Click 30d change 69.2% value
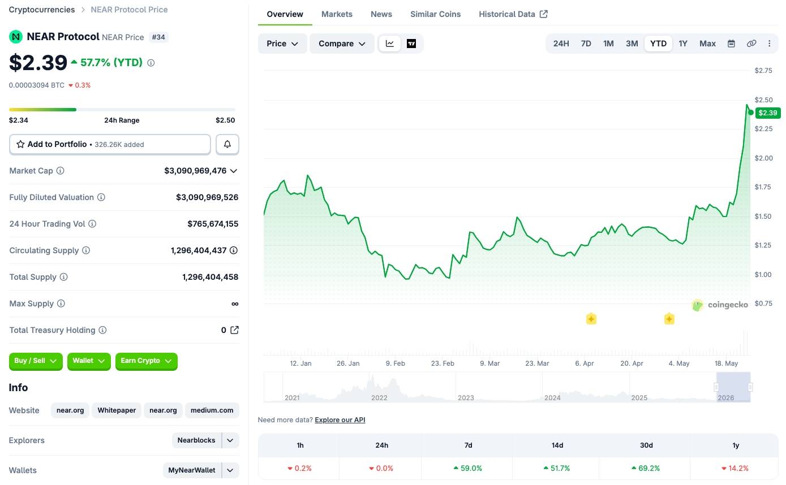Screen dimensions: 786x485 (646, 469)
